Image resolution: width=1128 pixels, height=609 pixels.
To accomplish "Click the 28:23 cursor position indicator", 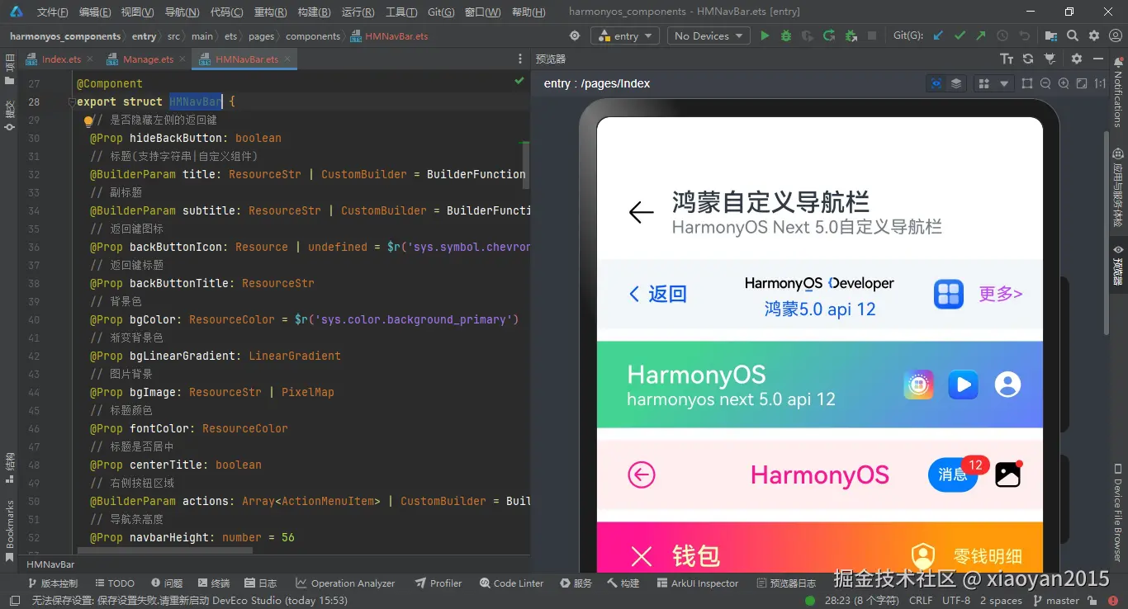I will coord(863,601).
